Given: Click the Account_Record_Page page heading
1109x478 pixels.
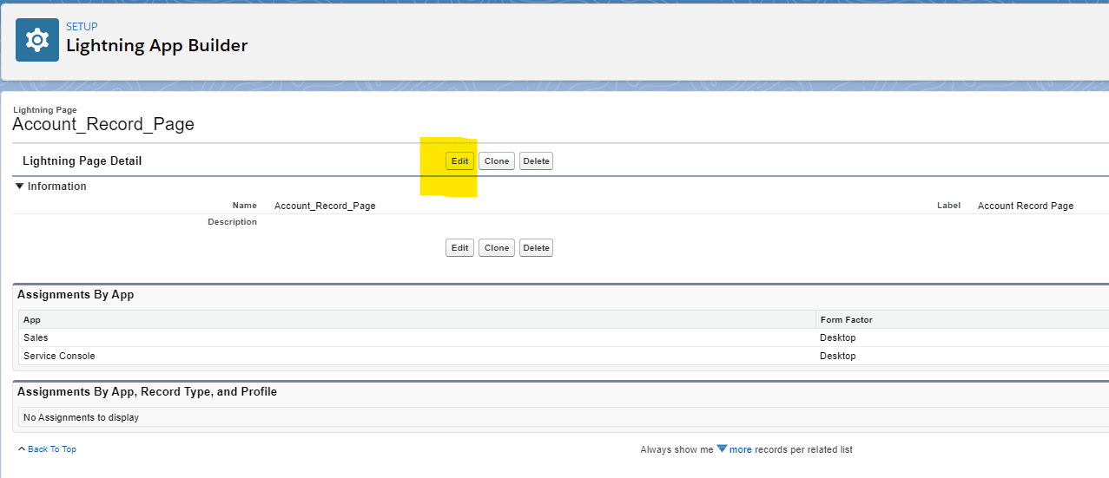Looking at the screenshot, I should click(103, 124).
